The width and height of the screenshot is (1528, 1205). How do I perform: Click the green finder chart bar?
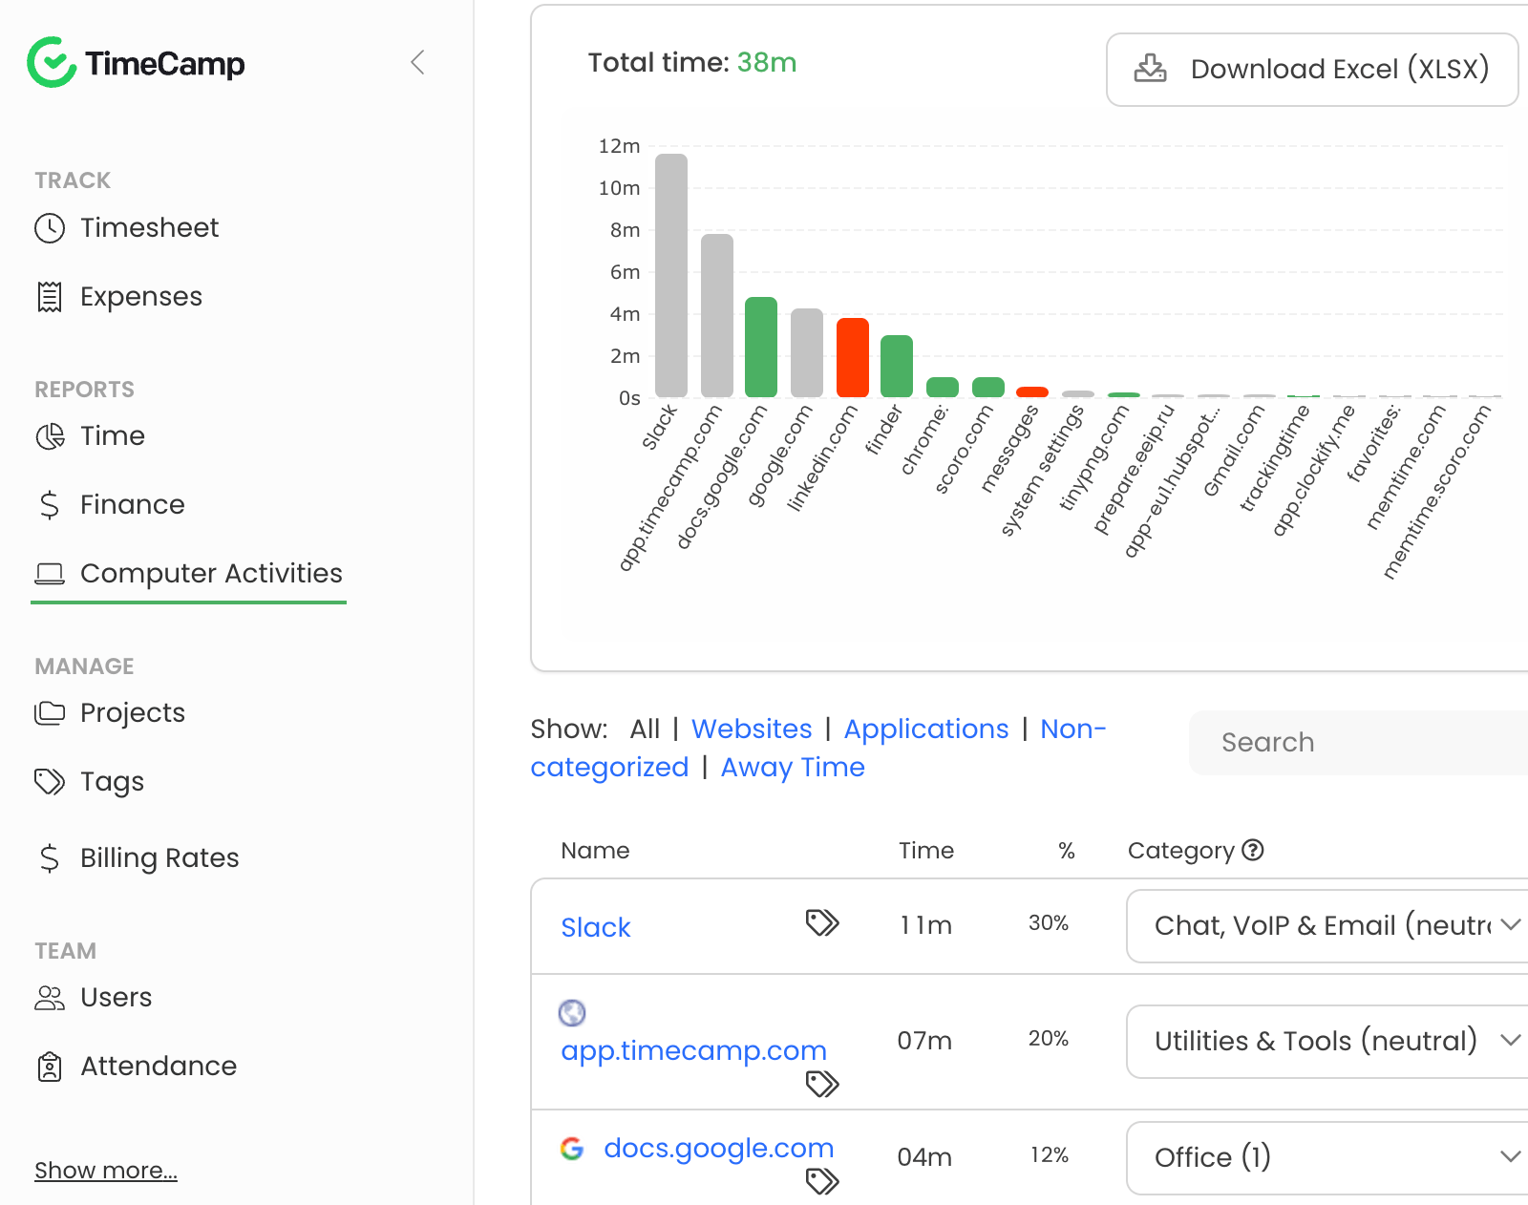pyautogui.click(x=897, y=367)
